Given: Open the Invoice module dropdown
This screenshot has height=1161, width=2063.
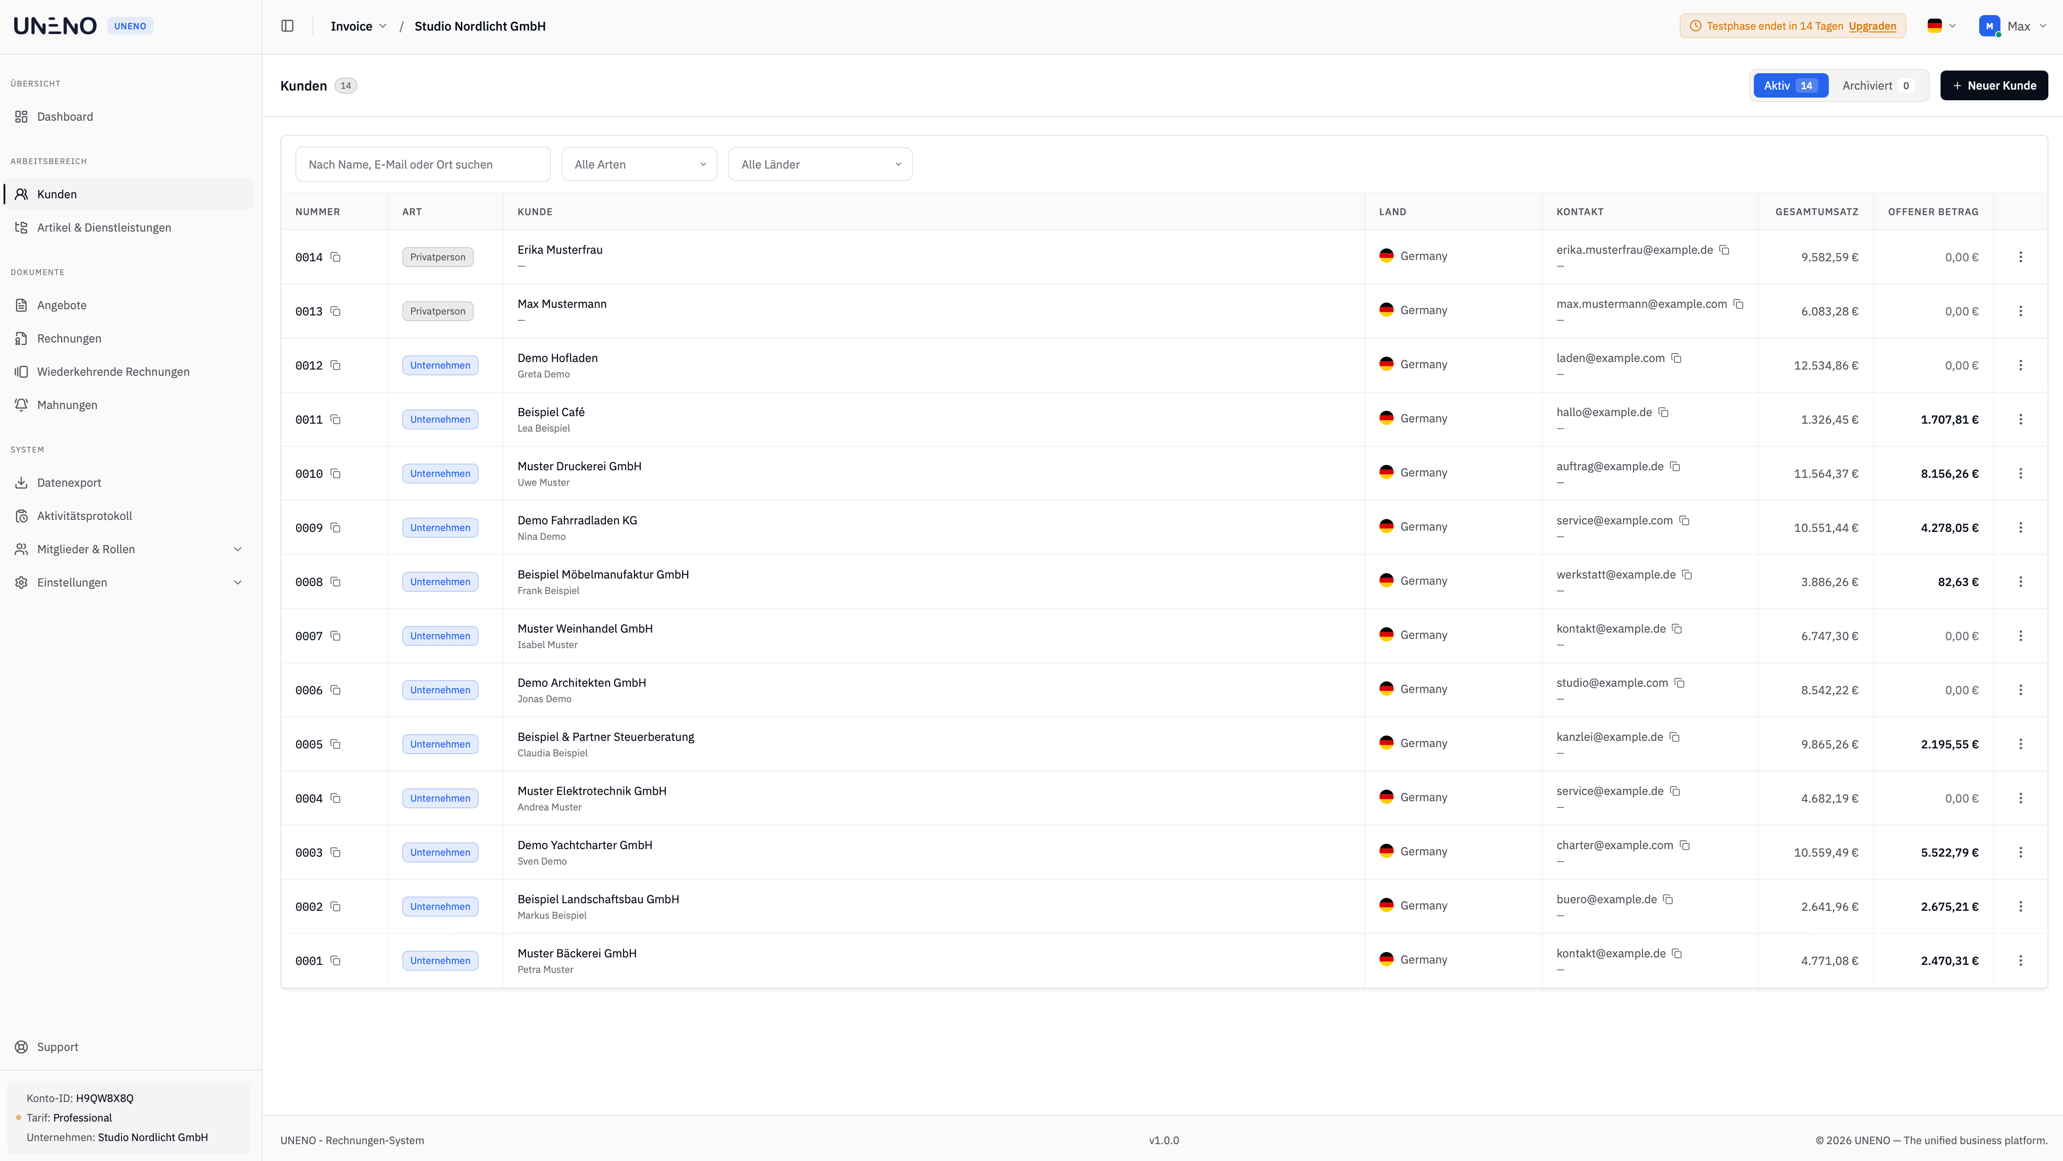Looking at the screenshot, I should (x=359, y=27).
